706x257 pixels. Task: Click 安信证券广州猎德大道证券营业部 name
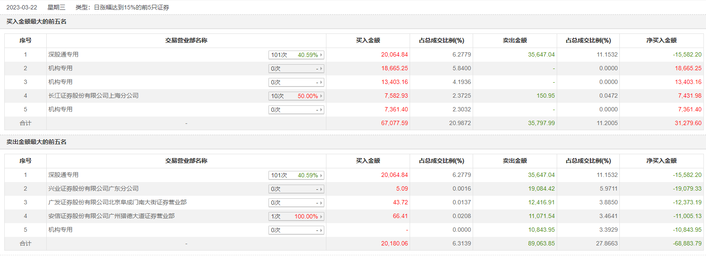112,216
